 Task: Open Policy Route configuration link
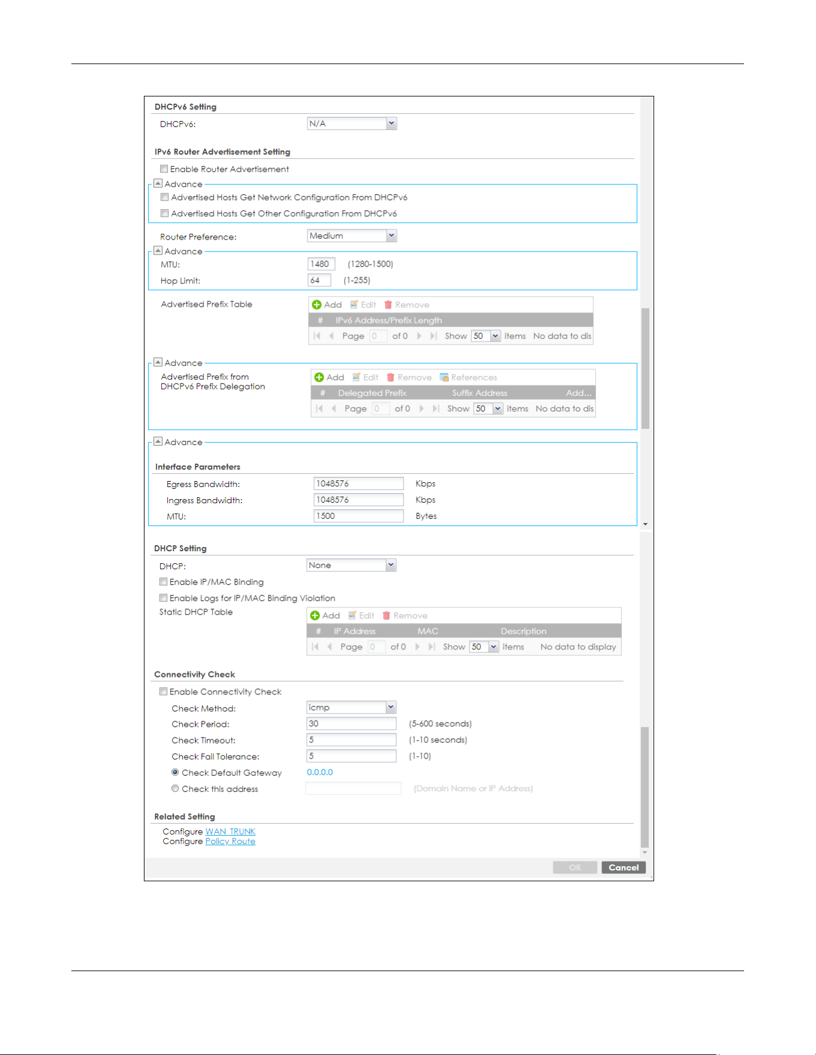[230, 841]
